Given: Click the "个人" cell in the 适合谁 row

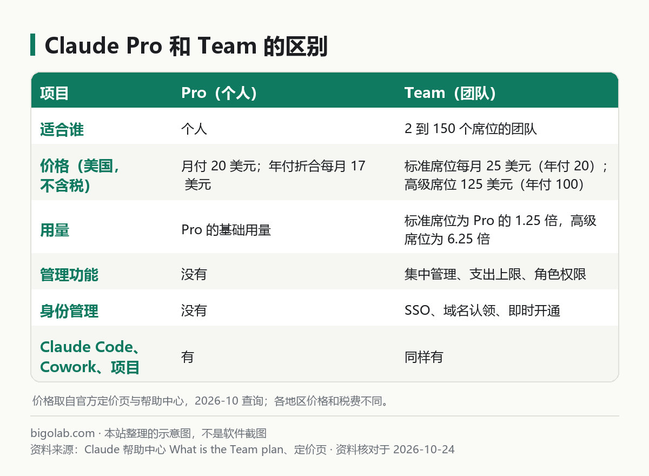Looking at the screenshot, I should coord(194,130).
